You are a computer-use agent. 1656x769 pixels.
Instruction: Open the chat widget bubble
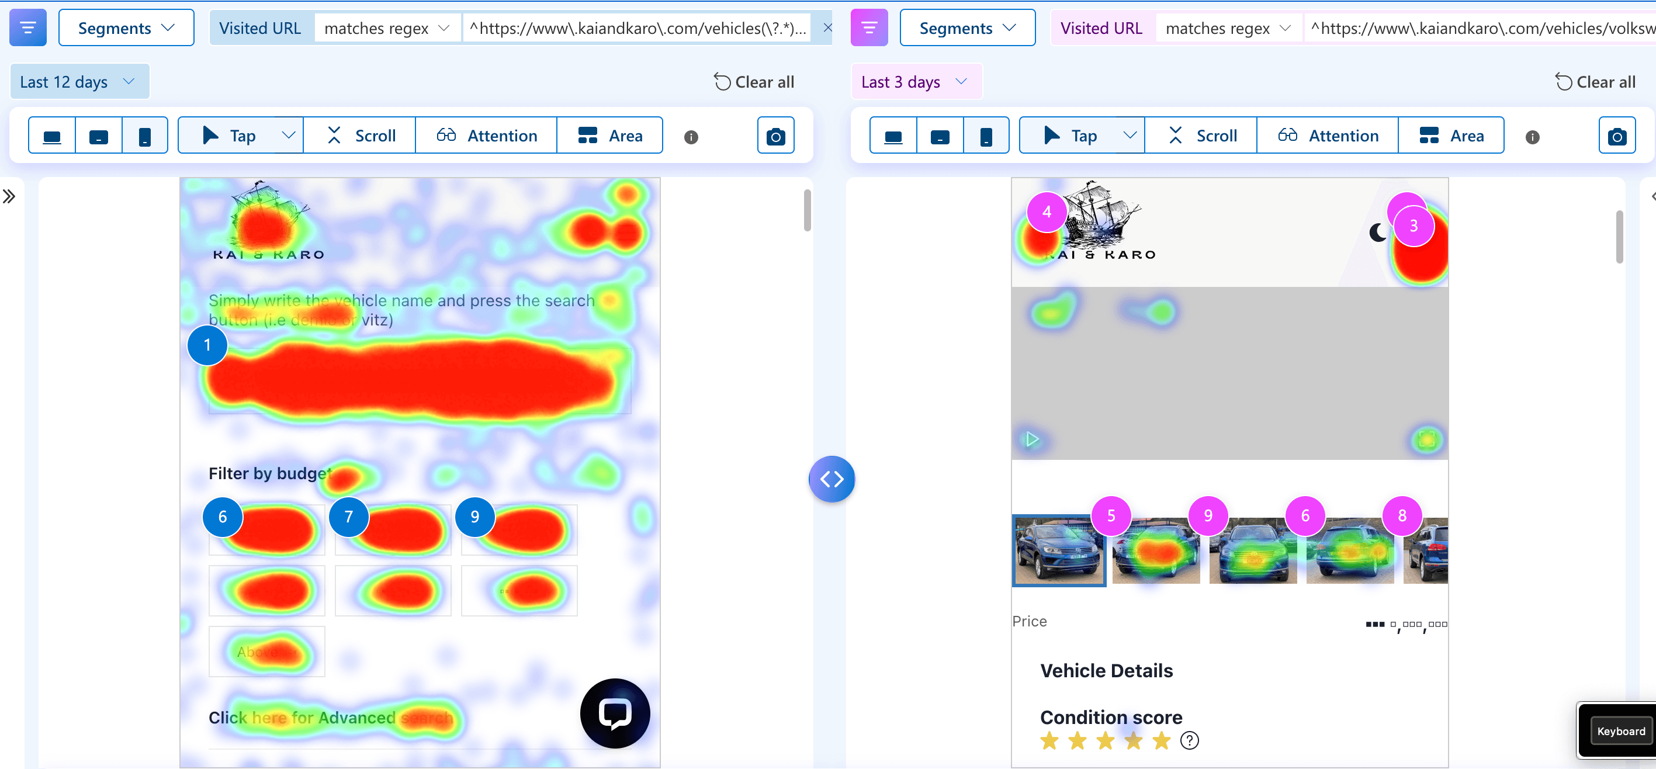click(x=615, y=713)
